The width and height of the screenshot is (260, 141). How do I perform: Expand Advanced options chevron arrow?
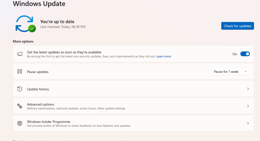(x=248, y=106)
